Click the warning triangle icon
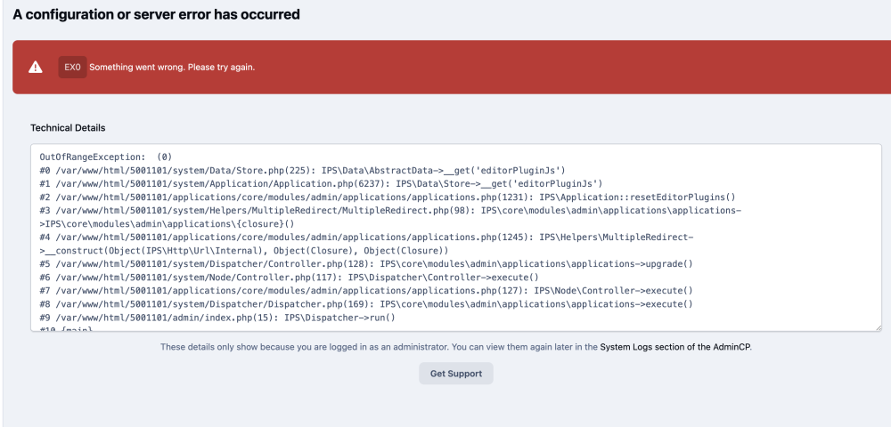This screenshot has width=891, height=427. pos(35,67)
